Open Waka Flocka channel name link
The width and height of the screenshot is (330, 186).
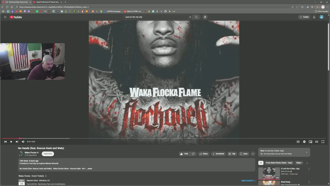click(30, 152)
